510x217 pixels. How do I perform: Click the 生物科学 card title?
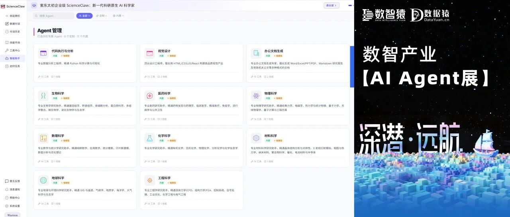point(58,93)
